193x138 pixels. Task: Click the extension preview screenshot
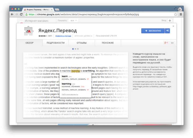(x=76, y=85)
